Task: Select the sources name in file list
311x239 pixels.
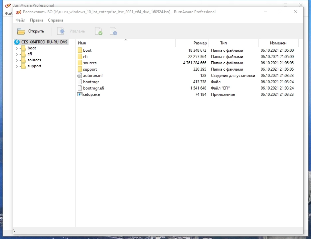Action: (90, 63)
